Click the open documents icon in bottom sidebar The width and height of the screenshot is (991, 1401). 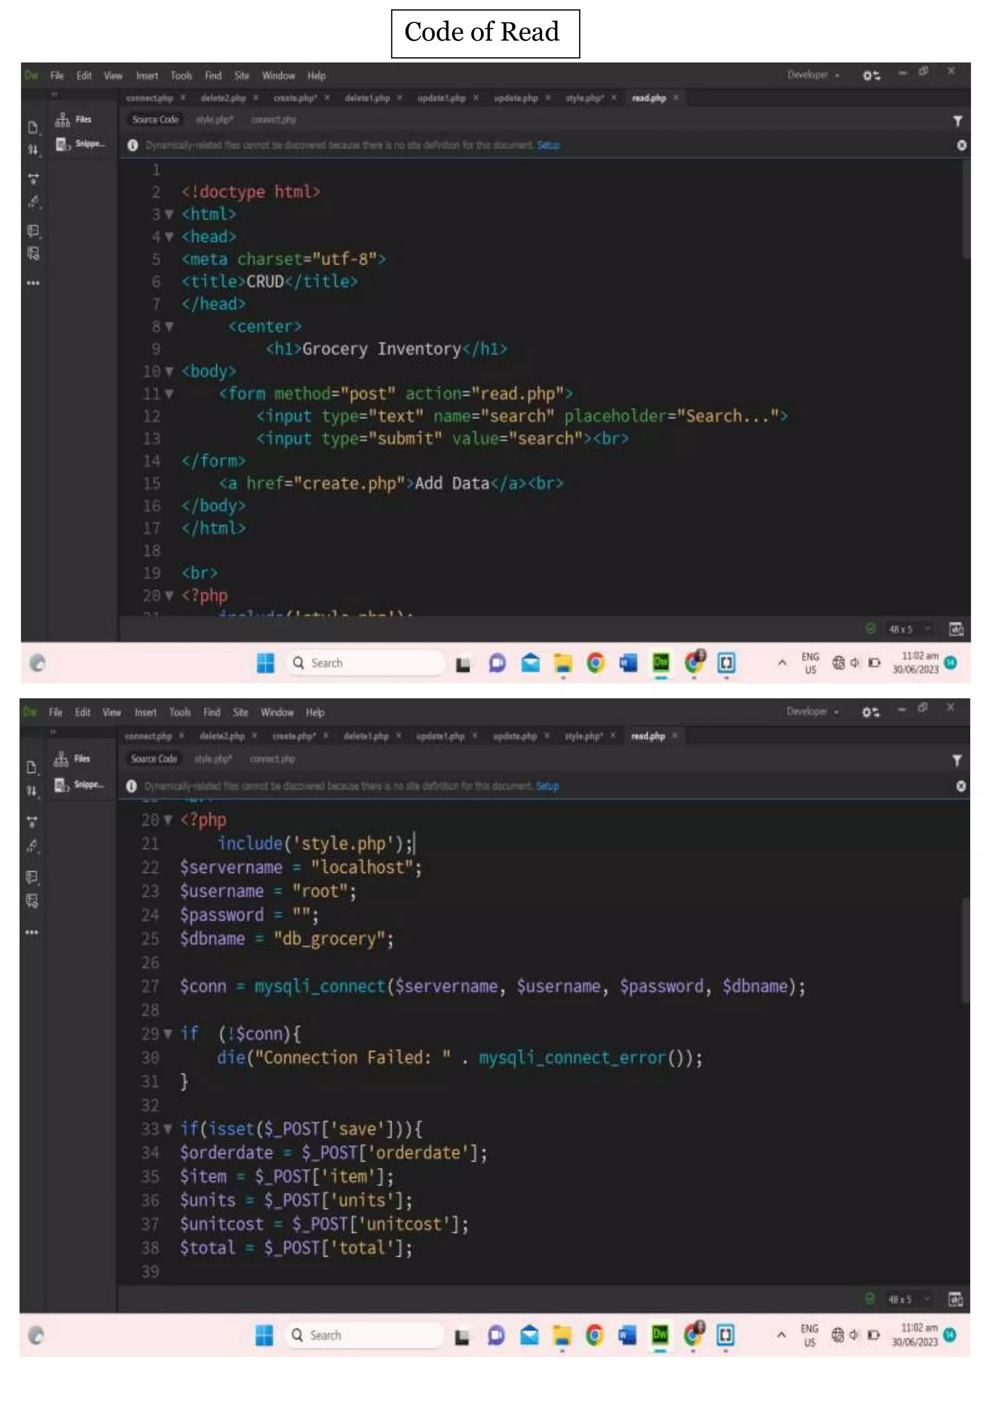[32, 767]
